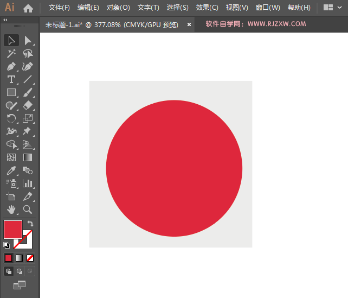The width and height of the screenshot is (348, 298).
Task: Enable Draw Behind mode
Action: coord(20,271)
